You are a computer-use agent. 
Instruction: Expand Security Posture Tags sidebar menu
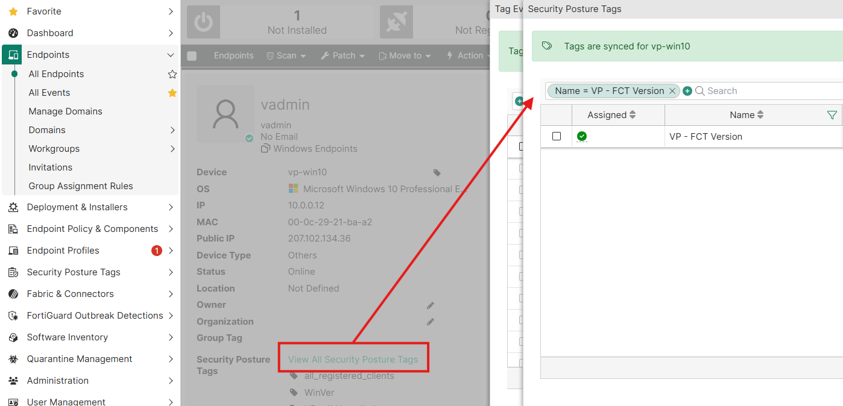coord(90,272)
